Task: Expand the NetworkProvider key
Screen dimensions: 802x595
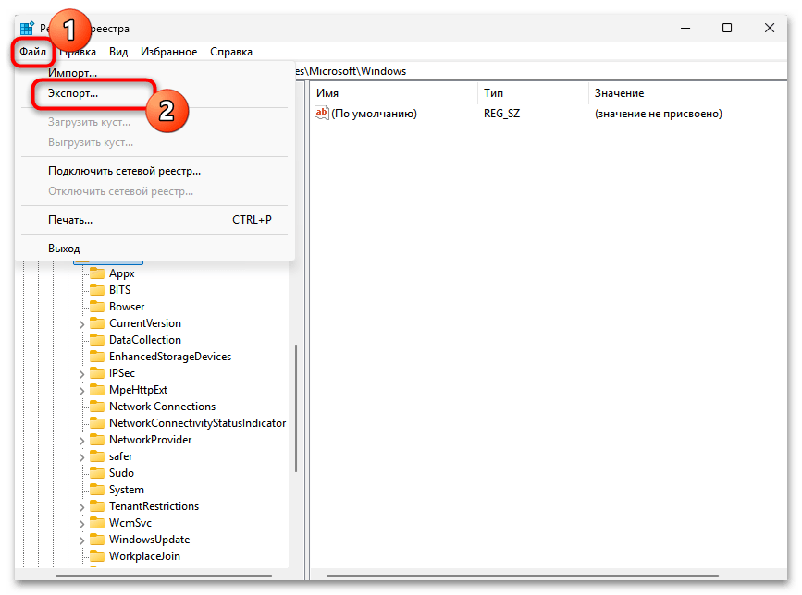Action: (81, 441)
